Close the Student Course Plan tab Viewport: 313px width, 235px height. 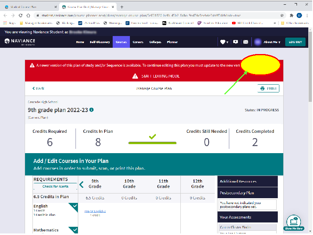point(56,7)
